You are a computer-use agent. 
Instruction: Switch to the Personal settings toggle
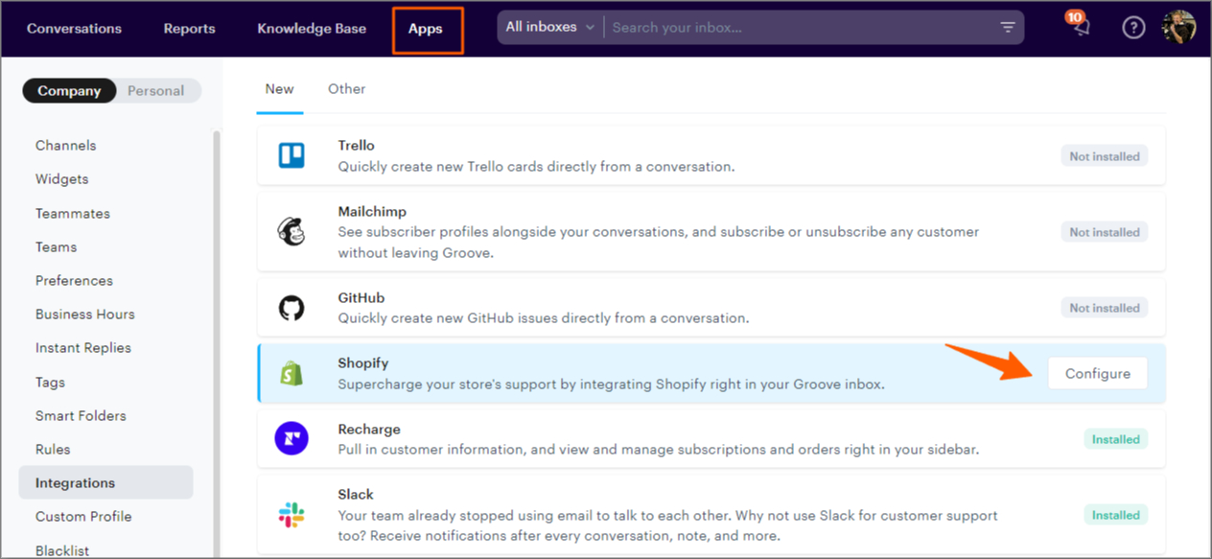tap(155, 91)
